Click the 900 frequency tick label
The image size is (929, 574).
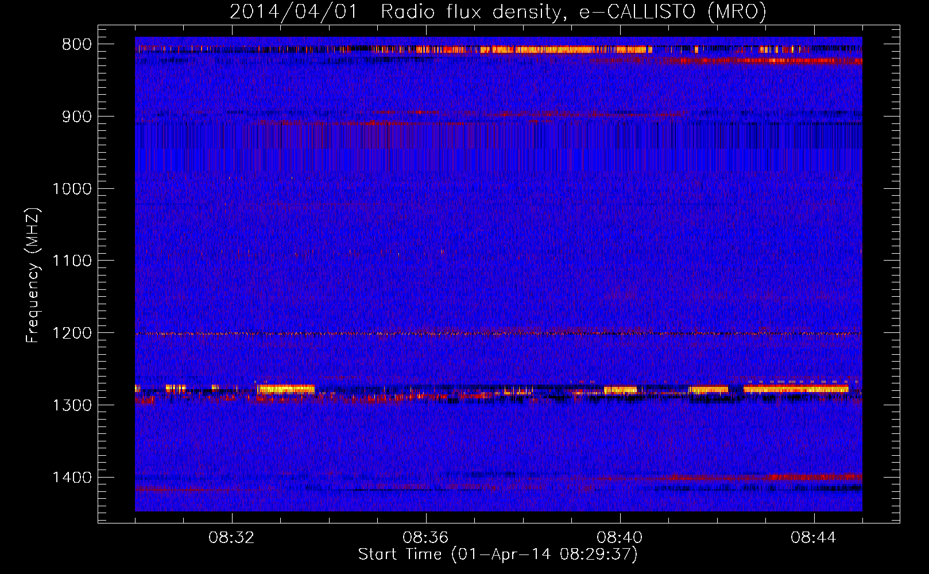pyautogui.click(x=76, y=117)
